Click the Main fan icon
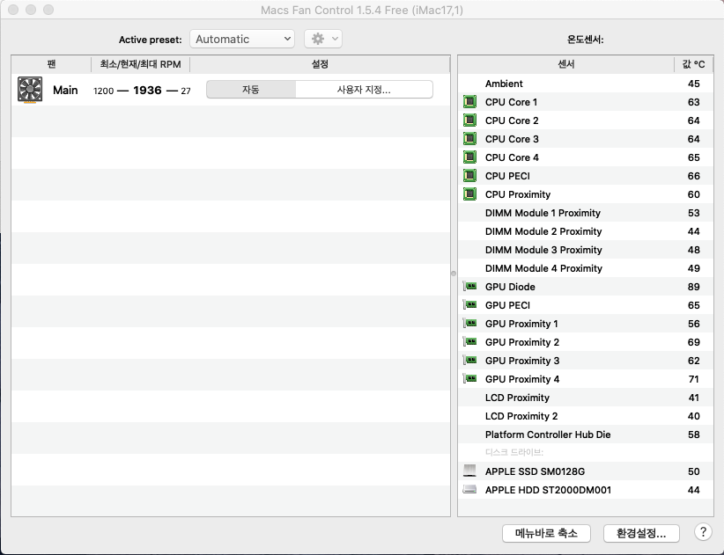 [30, 90]
